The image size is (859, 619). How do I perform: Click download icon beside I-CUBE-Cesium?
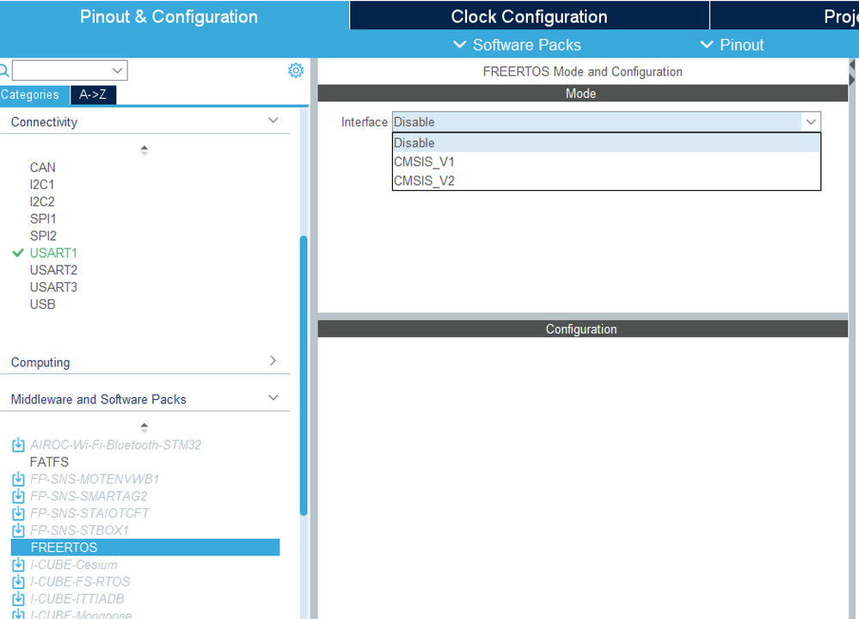click(x=18, y=564)
